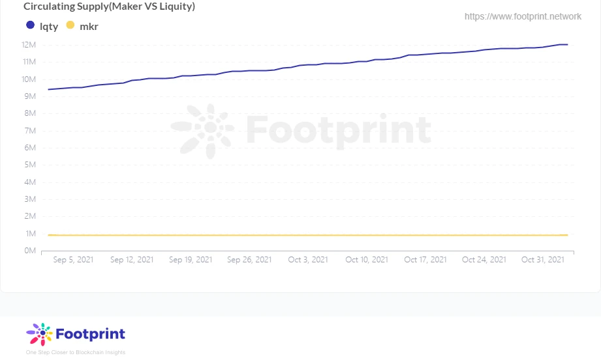This screenshot has width=601, height=362.
Task: Select the Sep 26, 2021 axis label
Action: [249, 259]
